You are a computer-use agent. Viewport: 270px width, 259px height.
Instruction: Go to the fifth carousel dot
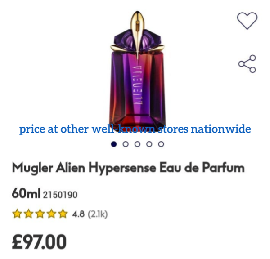(161, 144)
